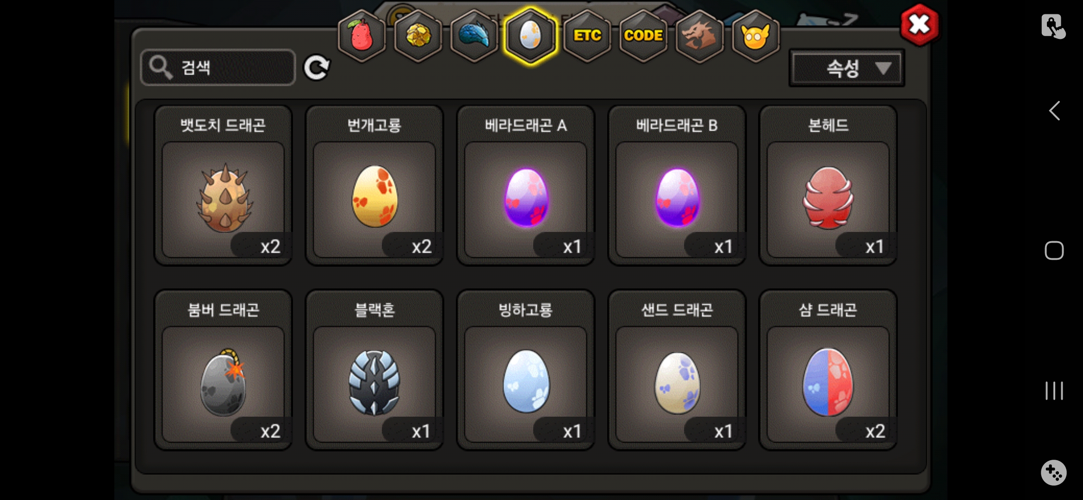The width and height of the screenshot is (1083, 500).
Task: Select the brown dragon head tab
Action: (x=699, y=36)
